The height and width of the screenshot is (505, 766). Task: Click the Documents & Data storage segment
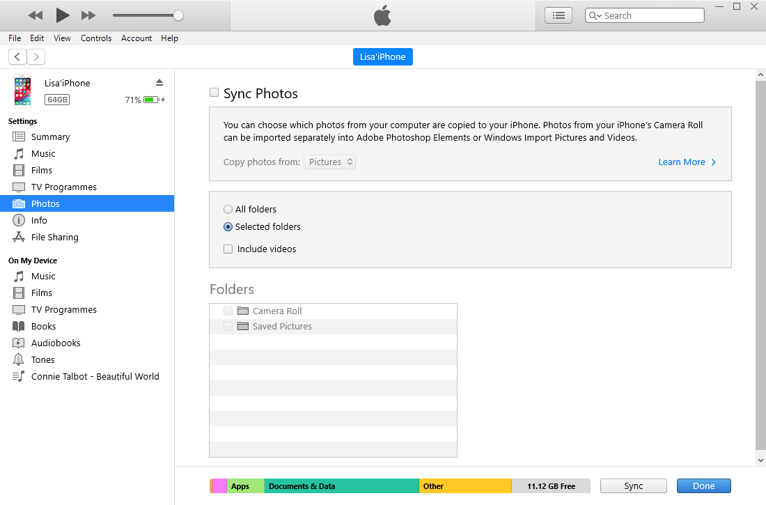[341, 486]
